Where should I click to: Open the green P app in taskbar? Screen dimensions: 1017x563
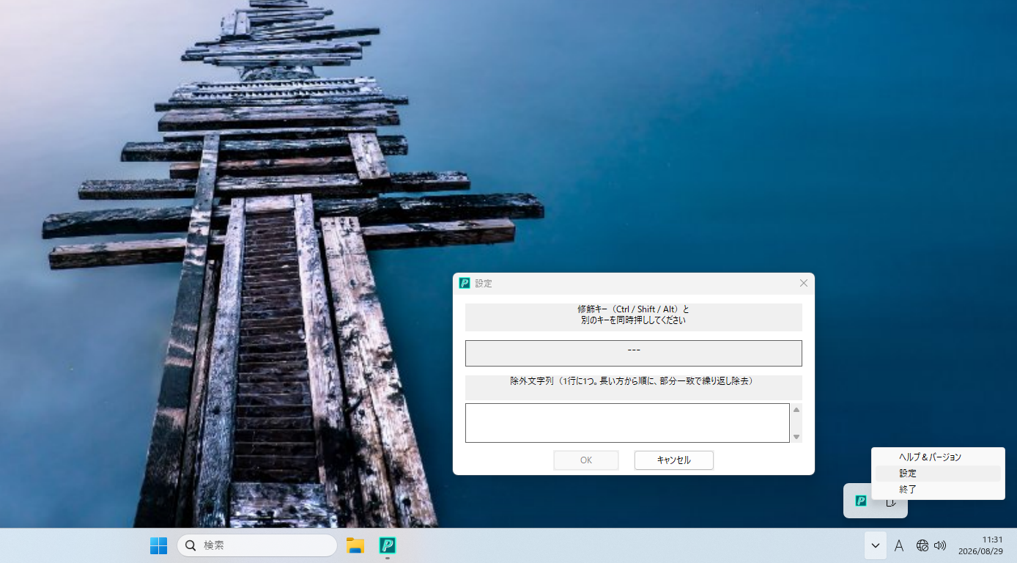point(388,545)
